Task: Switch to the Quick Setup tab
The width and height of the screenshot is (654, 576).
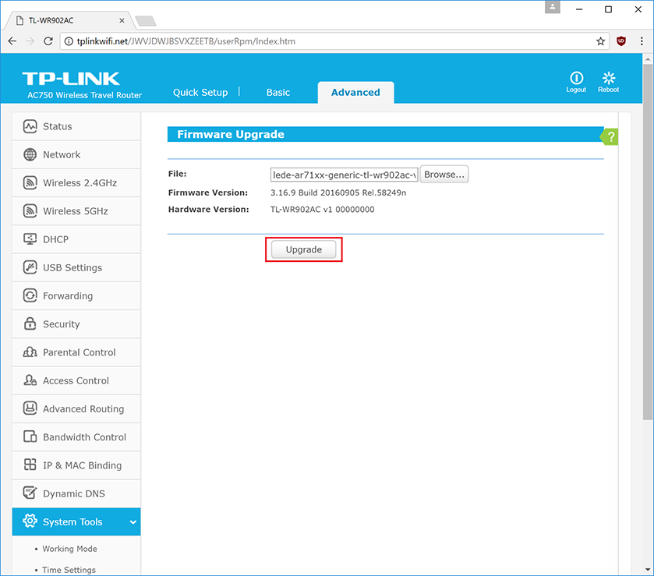Action: pyautogui.click(x=200, y=92)
